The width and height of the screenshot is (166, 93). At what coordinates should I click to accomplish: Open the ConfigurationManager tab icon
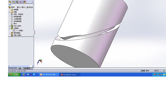tap(17, 2)
